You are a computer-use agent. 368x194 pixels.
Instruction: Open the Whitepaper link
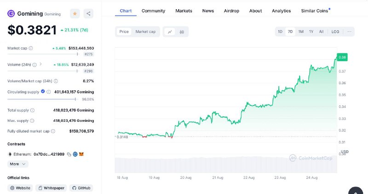(x=51, y=188)
